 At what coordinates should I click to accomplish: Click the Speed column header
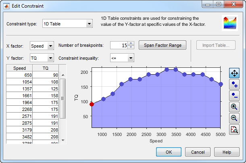click(19, 68)
